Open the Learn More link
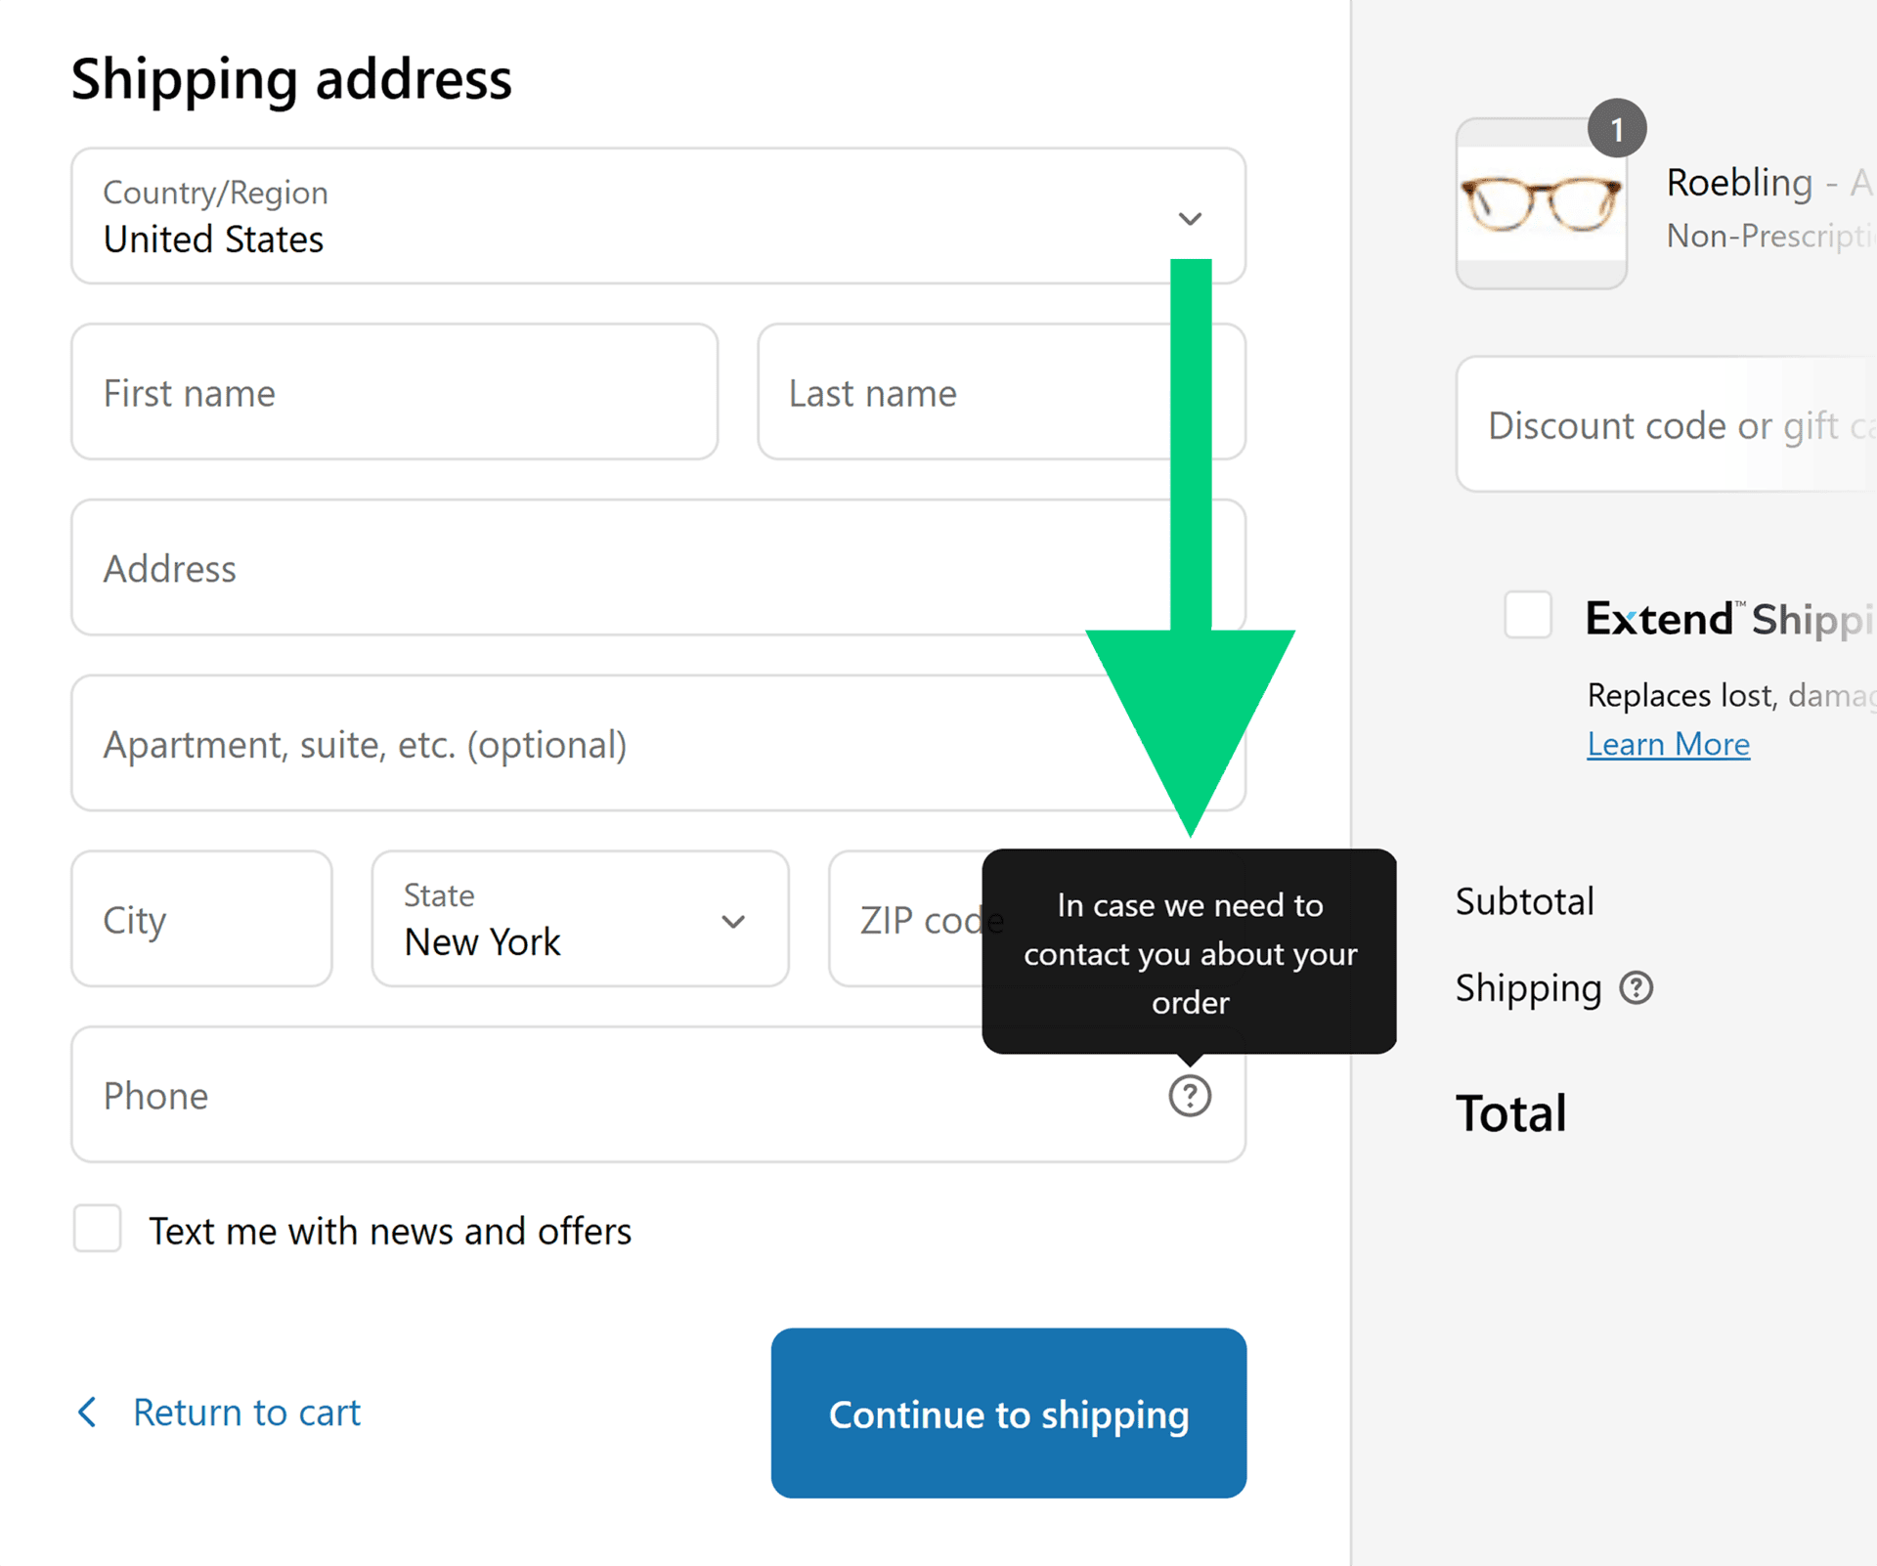 pyautogui.click(x=1668, y=745)
